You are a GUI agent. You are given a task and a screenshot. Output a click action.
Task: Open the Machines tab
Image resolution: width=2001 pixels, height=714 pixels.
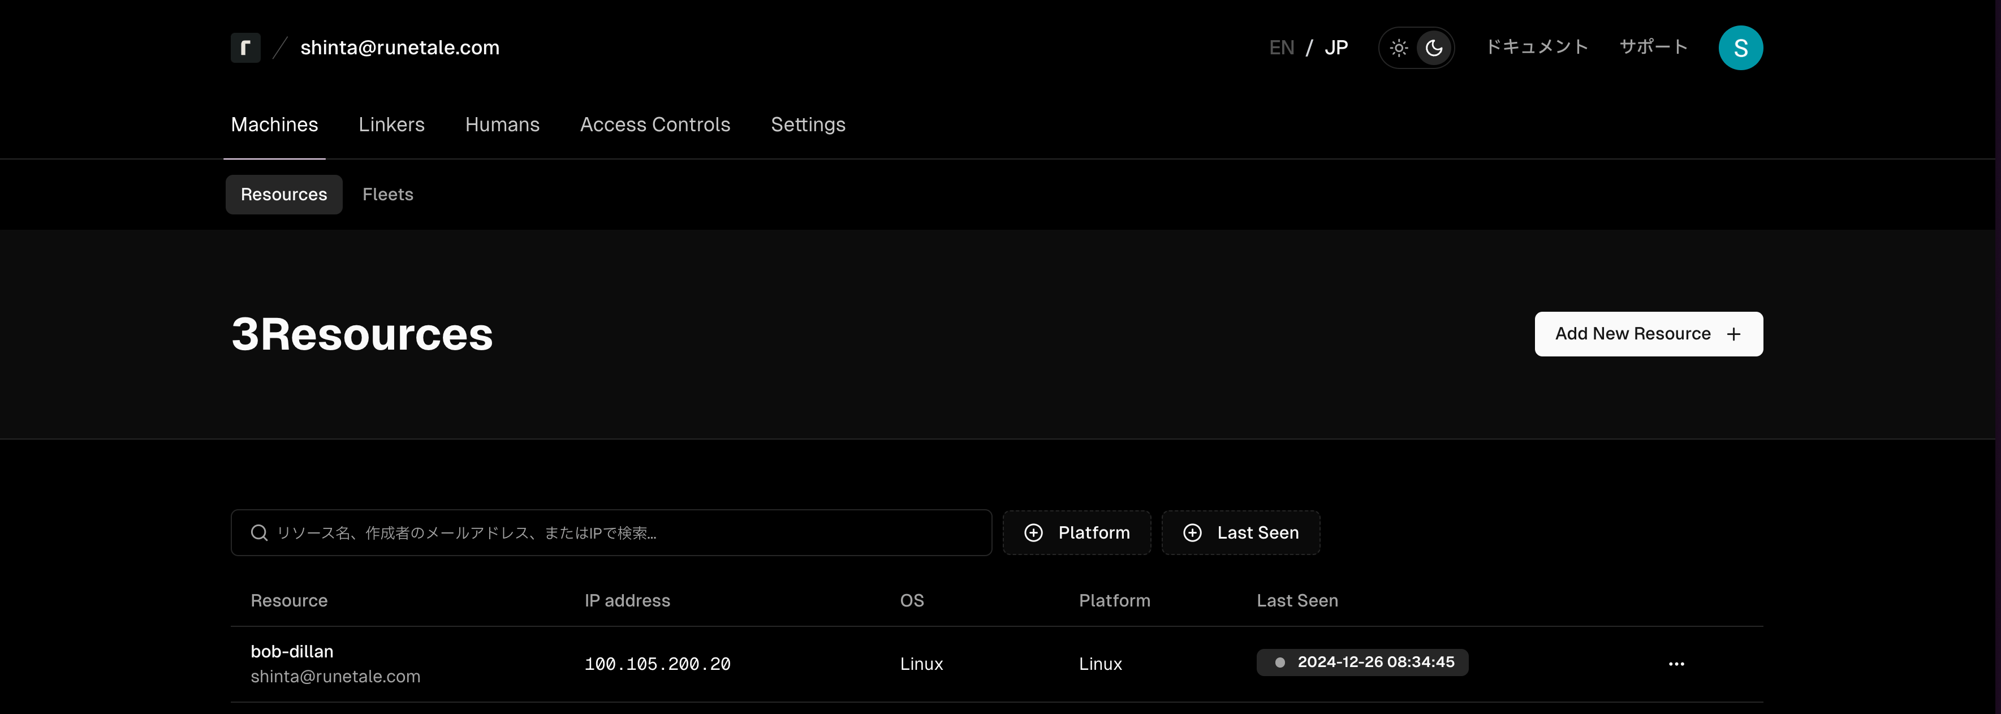[x=274, y=125]
